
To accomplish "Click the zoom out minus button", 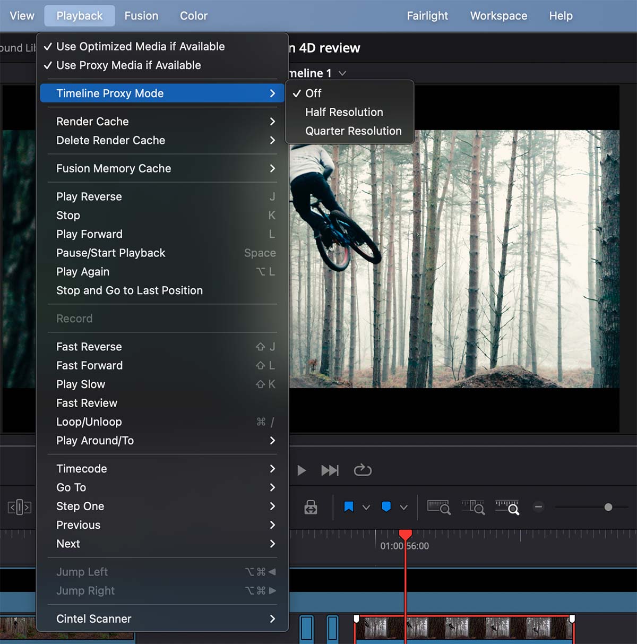I will tap(538, 507).
